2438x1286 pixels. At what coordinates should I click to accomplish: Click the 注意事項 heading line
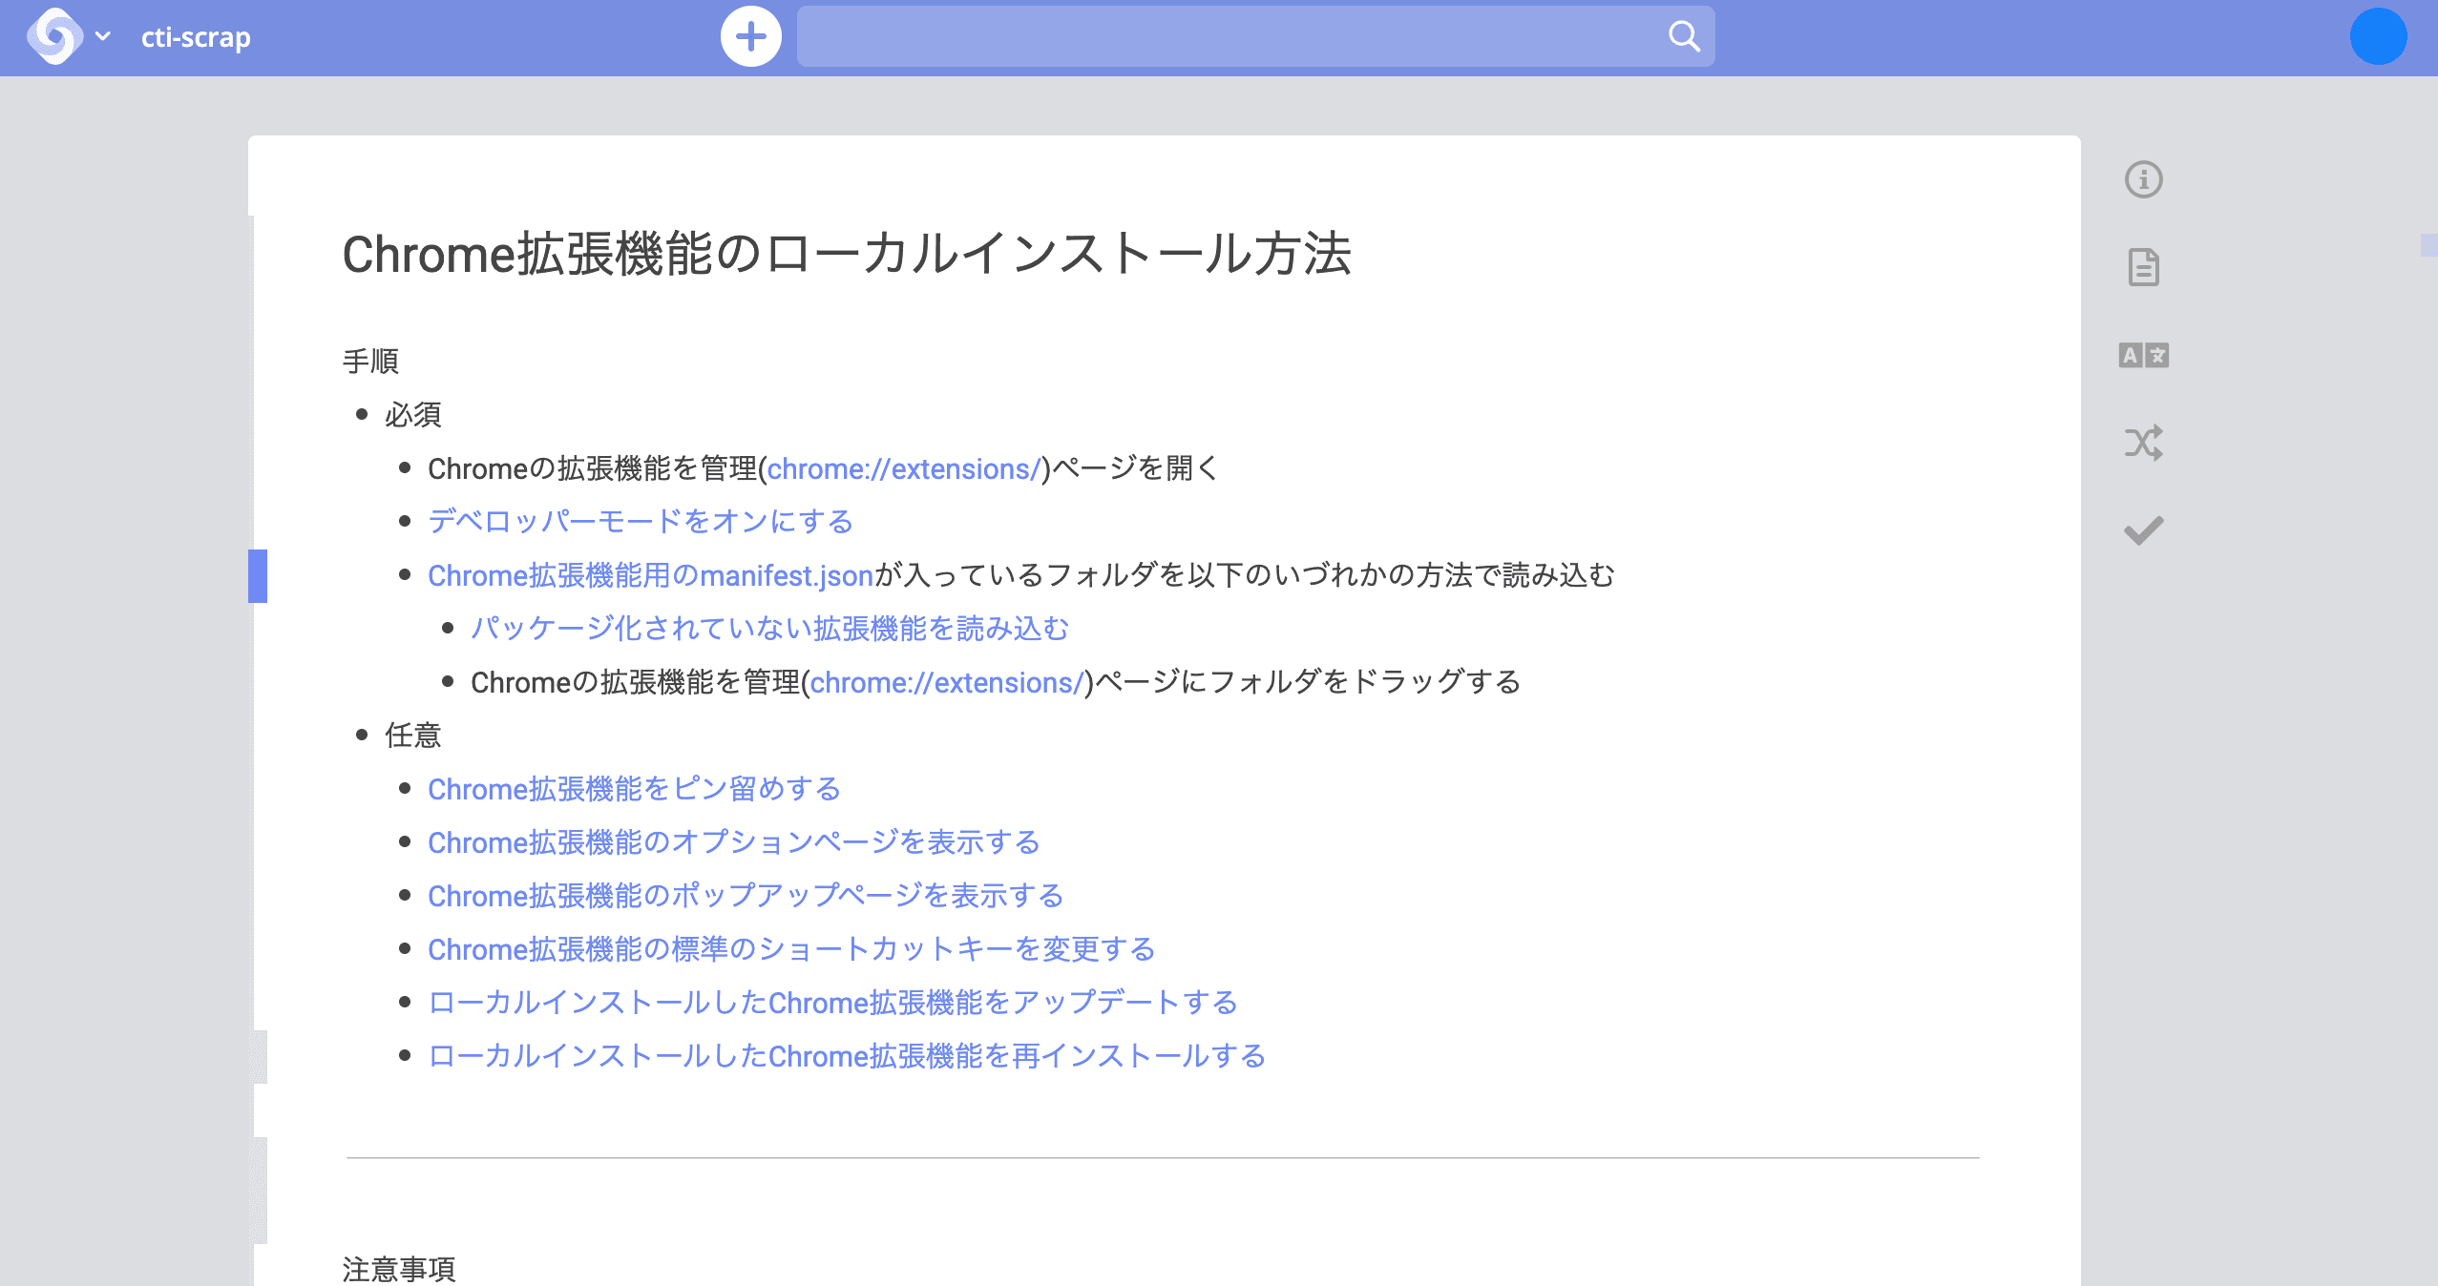[x=399, y=1269]
